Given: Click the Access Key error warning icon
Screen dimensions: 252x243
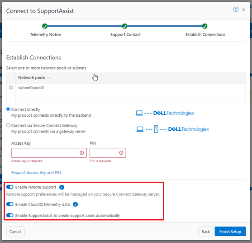Looking at the screenshot, I should (81, 153).
